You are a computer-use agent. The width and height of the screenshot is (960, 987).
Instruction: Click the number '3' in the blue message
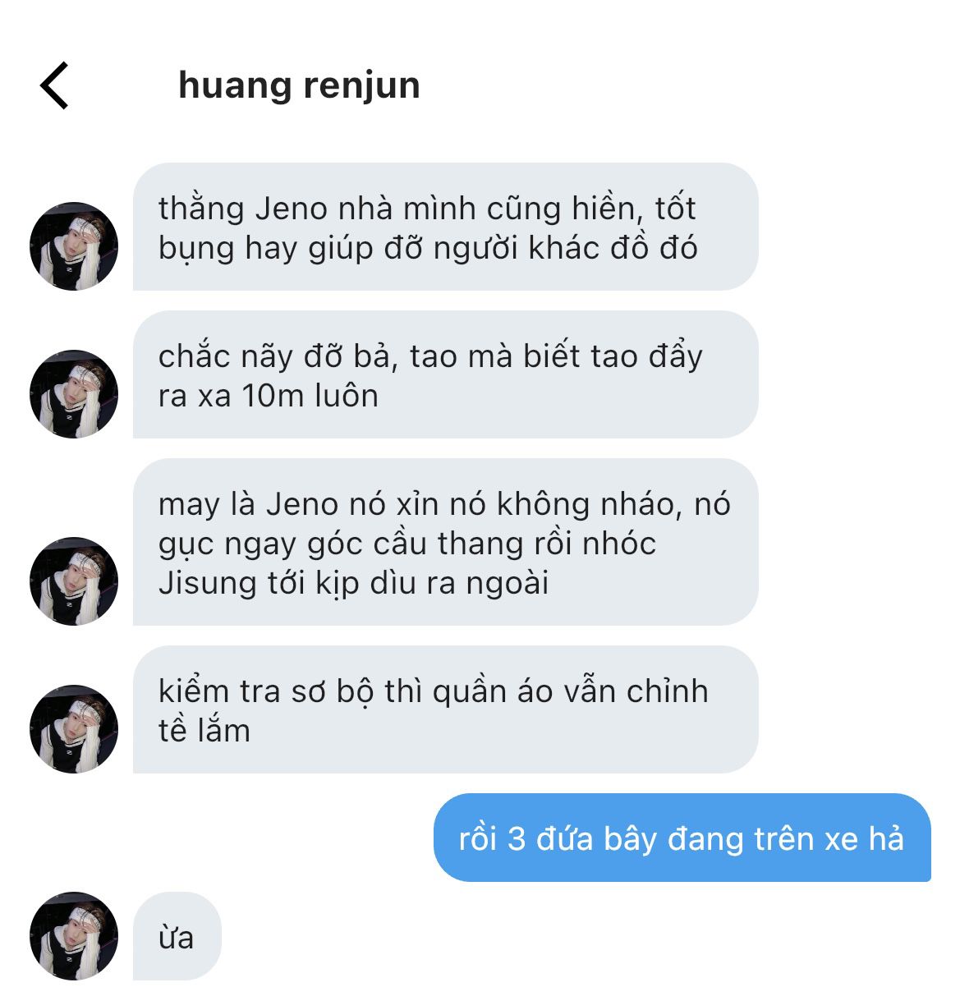click(x=517, y=839)
